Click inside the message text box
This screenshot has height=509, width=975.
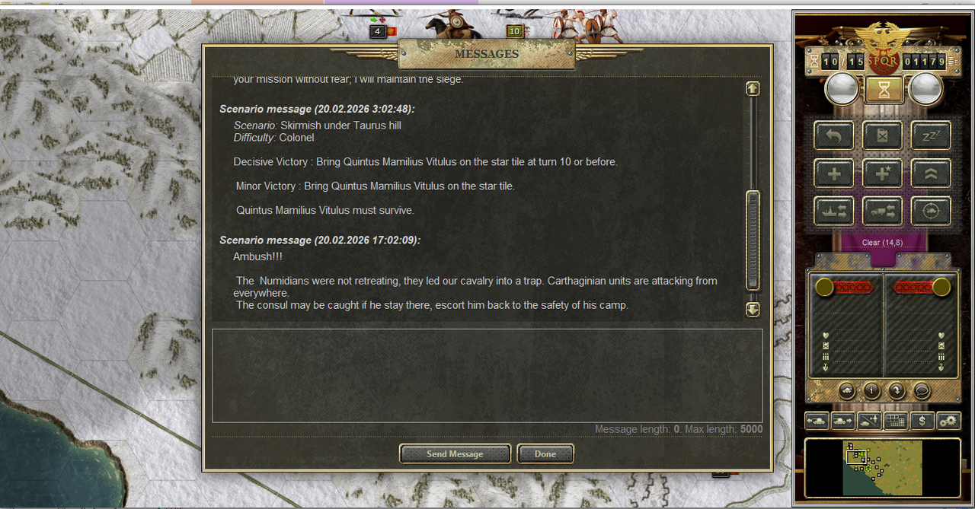click(x=487, y=376)
